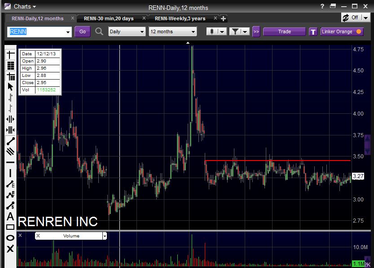The image size is (374, 268).
Task: Click the delete drawings X tool
Action: pos(10,249)
